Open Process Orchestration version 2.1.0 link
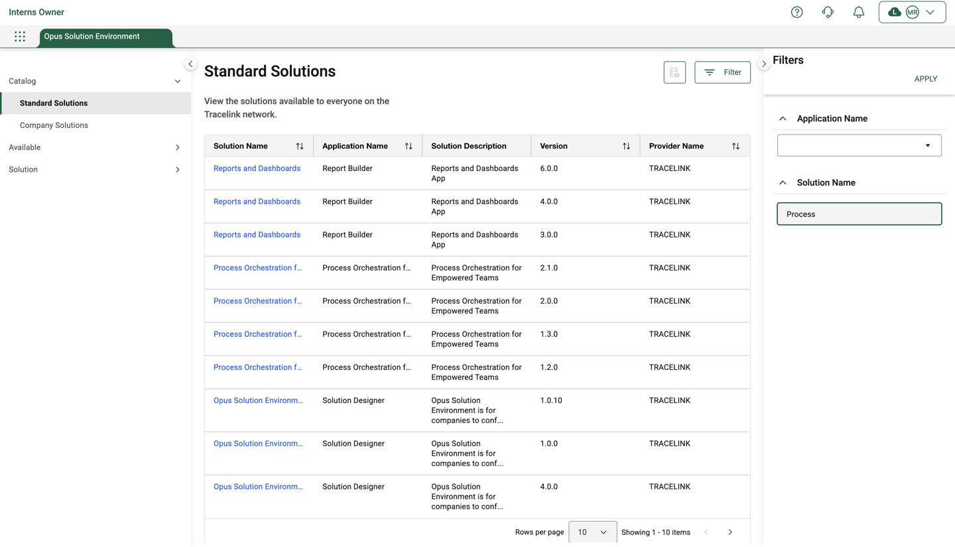The width and height of the screenshot is (955, 547). pos(257,268)
